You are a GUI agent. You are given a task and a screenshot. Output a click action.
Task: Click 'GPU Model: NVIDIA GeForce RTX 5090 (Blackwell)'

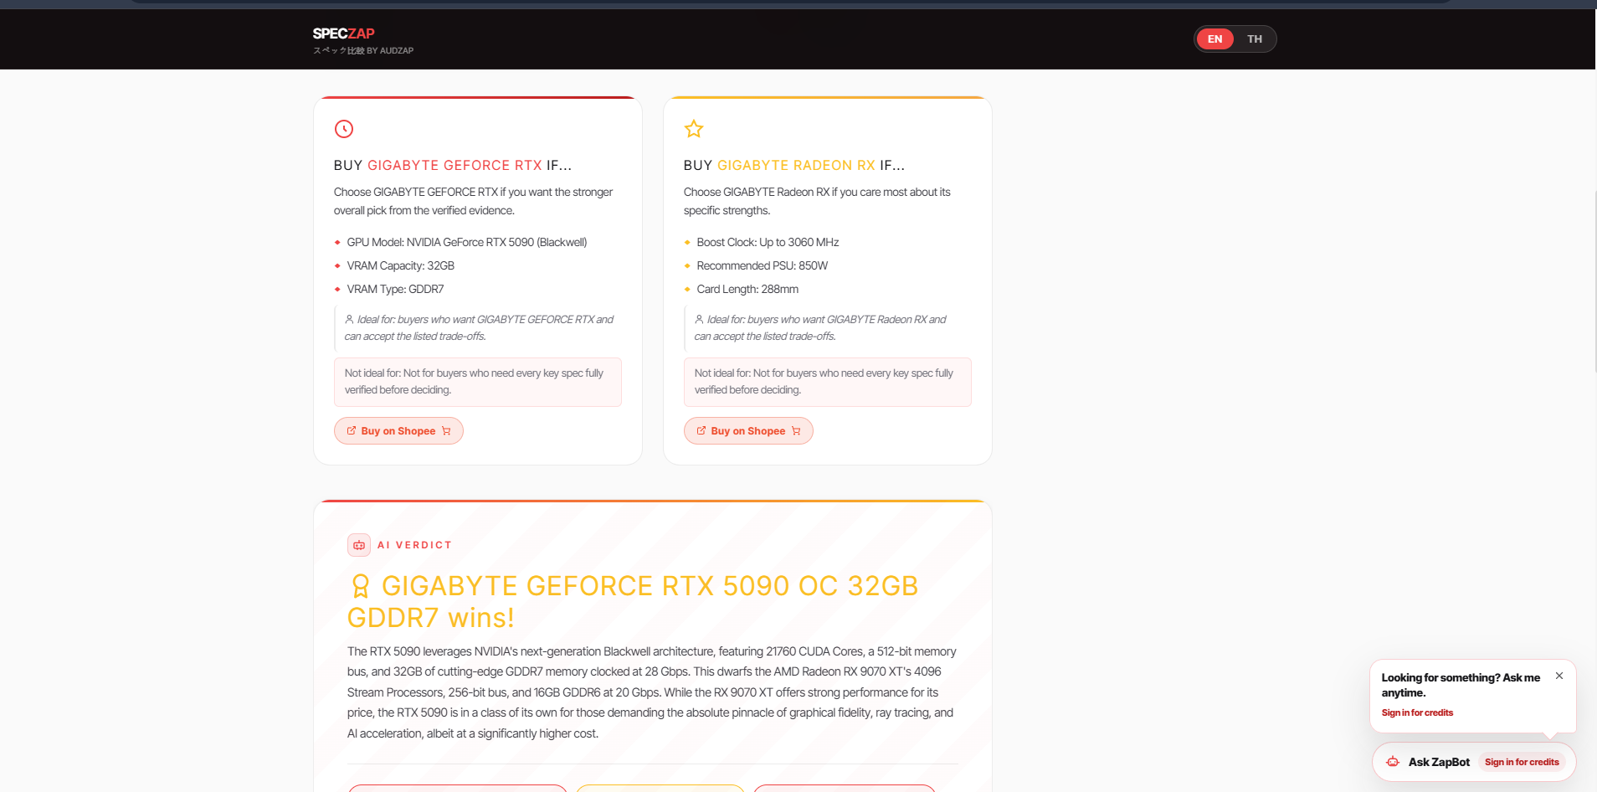point(467,243)
